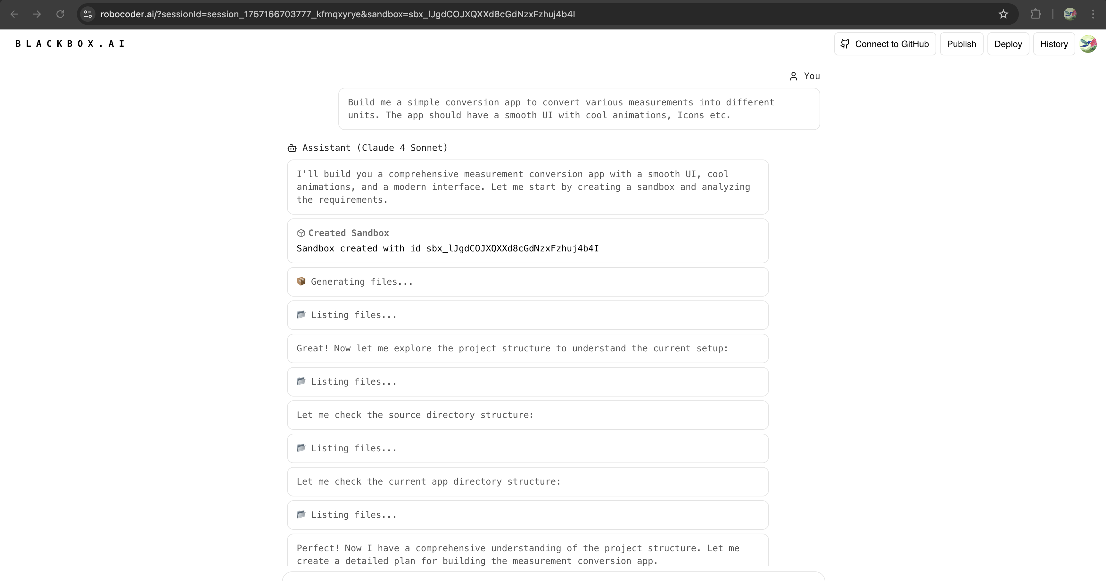Bookmark this page with star icon
Image resolution: width=1106 pixels, height=581 pixels.
1003,14
